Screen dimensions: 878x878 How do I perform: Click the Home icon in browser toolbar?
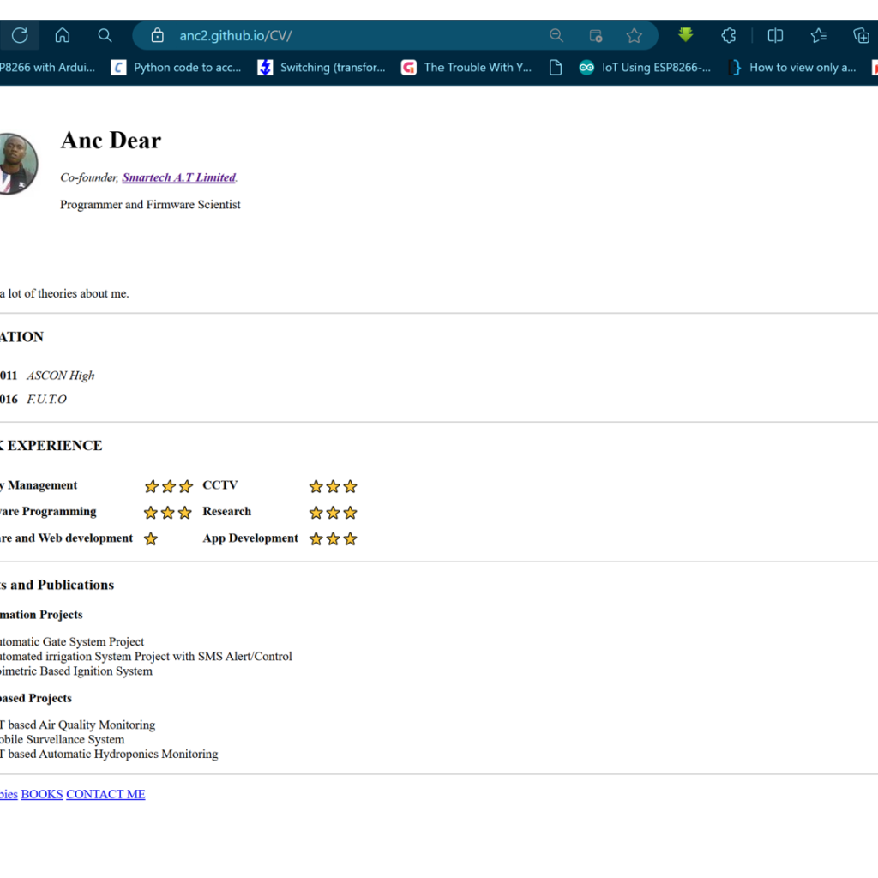(62, 35)
